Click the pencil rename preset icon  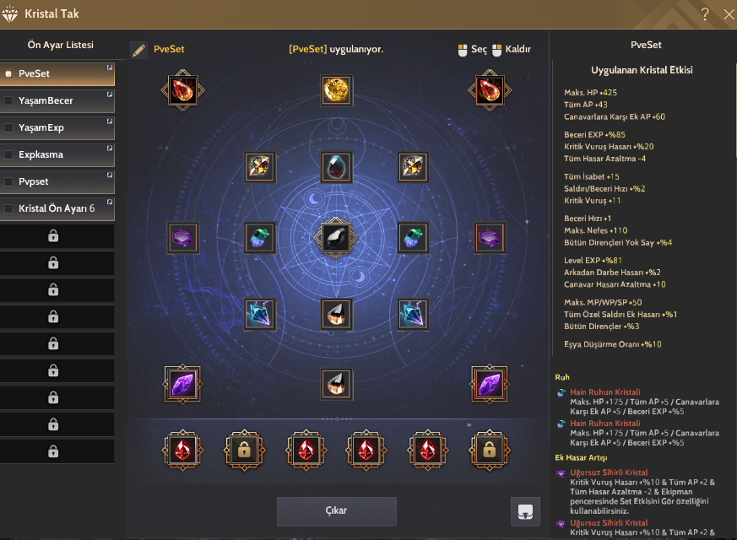pos(138,50)
